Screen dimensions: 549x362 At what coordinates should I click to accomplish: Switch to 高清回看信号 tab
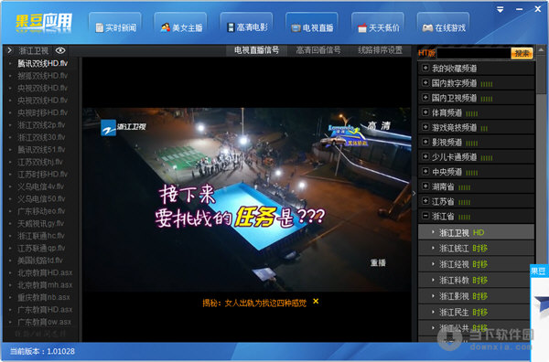318,50
